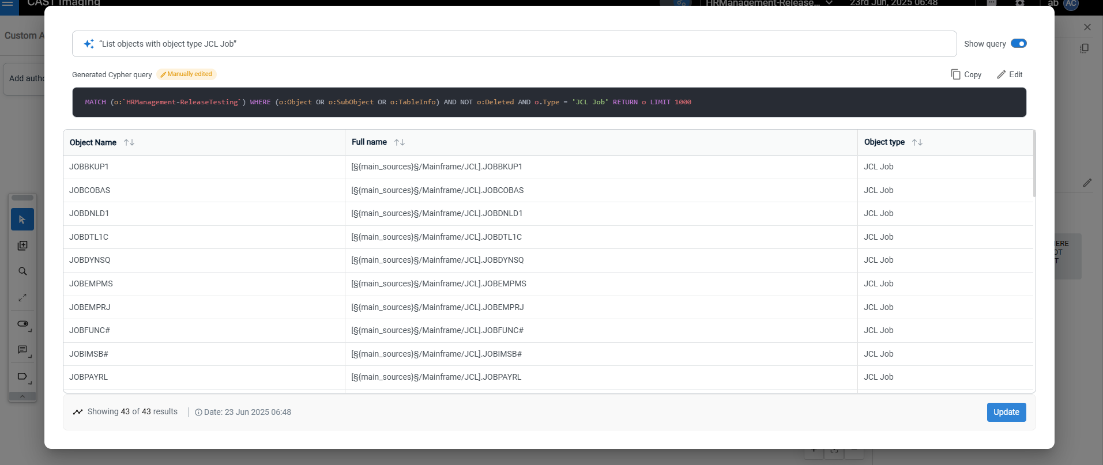Select the JOBPAYRL object name cell

[x=204, y=377]
